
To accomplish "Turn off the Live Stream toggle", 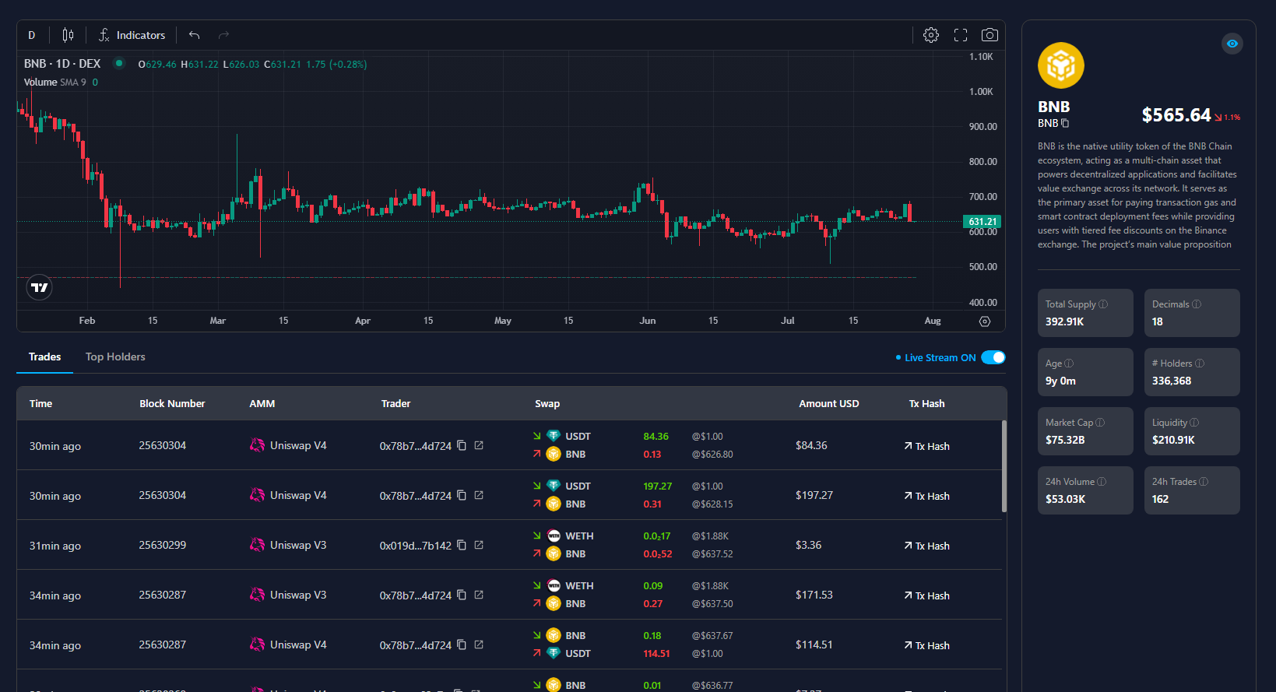I will [993, 357].
